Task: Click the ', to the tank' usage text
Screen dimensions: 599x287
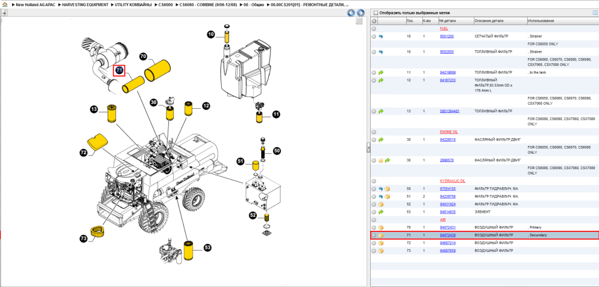Action: tap(536, 72)
